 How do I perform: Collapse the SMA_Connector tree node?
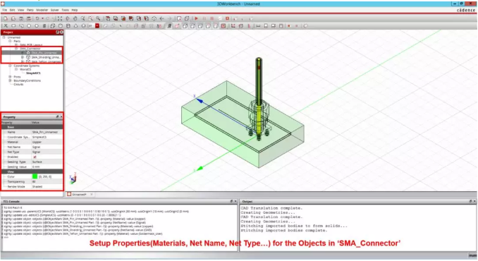tap(16, 49)
